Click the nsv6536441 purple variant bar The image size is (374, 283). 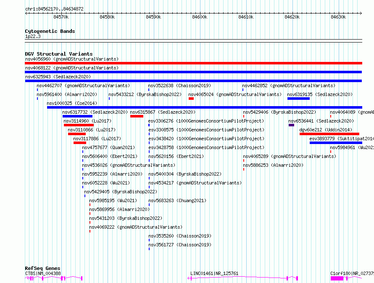291,125
